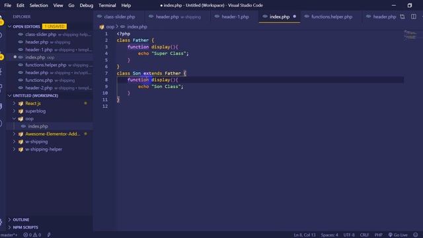
Task: Open the Go menu
Action: pyautogui.click(x=71, y=5)
